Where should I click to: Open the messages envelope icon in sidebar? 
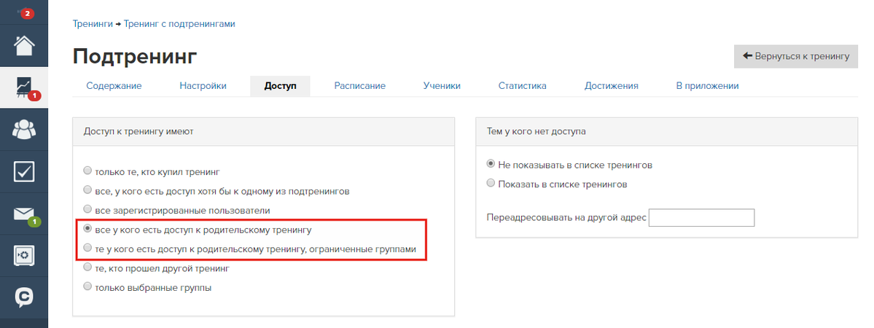[24, 214]
